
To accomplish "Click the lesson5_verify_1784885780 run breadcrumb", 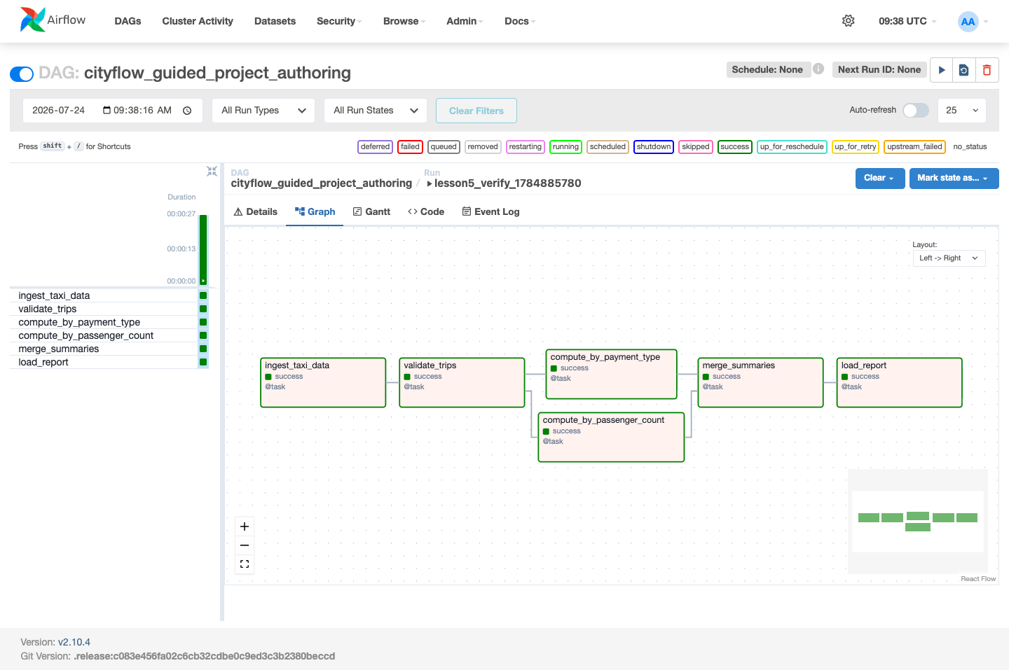I will pos(504,183).
